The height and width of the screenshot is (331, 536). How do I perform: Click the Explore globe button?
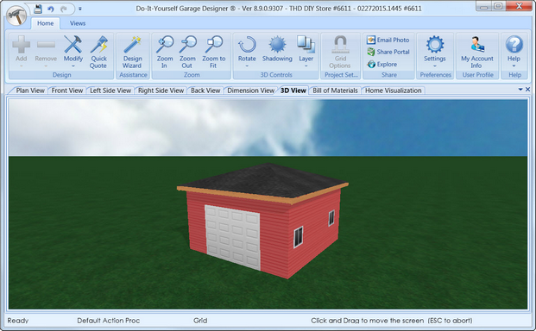[382, 64]
